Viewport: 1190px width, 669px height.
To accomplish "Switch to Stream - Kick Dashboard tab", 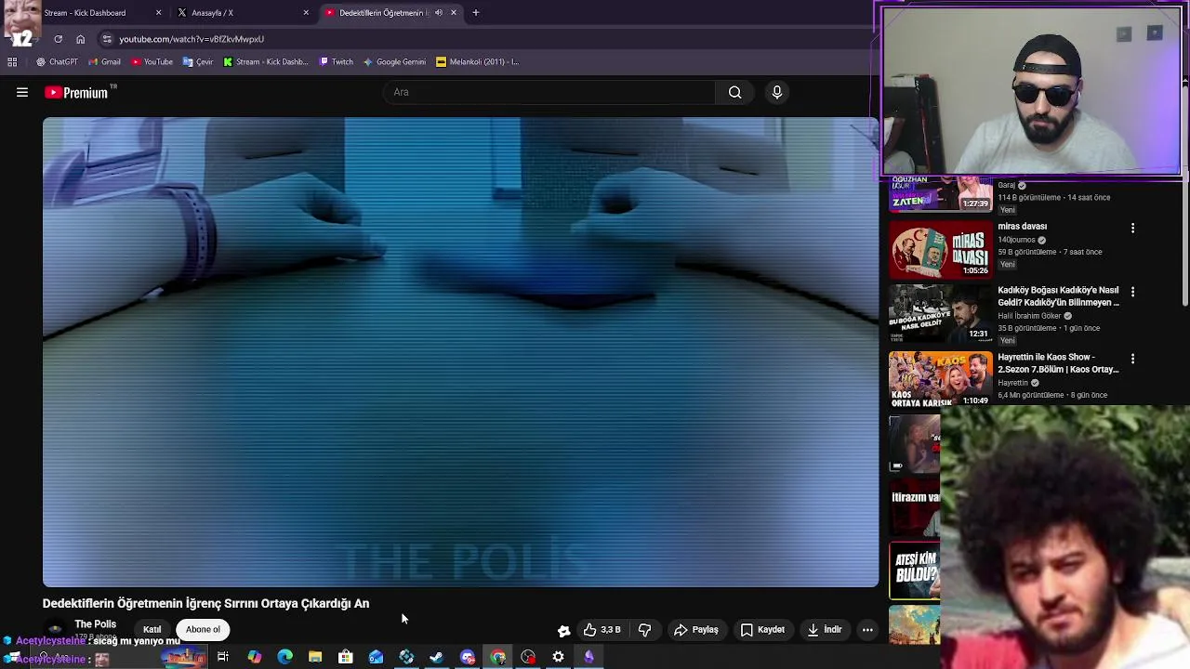I will pyautogui.click(x=85, y=13).
